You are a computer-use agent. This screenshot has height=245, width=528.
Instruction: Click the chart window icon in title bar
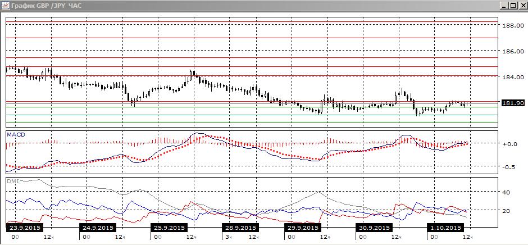pos(4,6)
